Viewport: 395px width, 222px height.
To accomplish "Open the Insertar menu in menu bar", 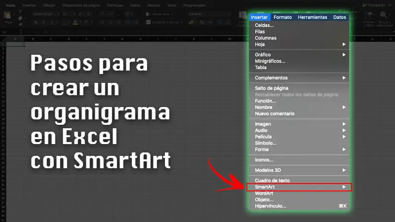I will pyautogui.click(x=259, y=17).
